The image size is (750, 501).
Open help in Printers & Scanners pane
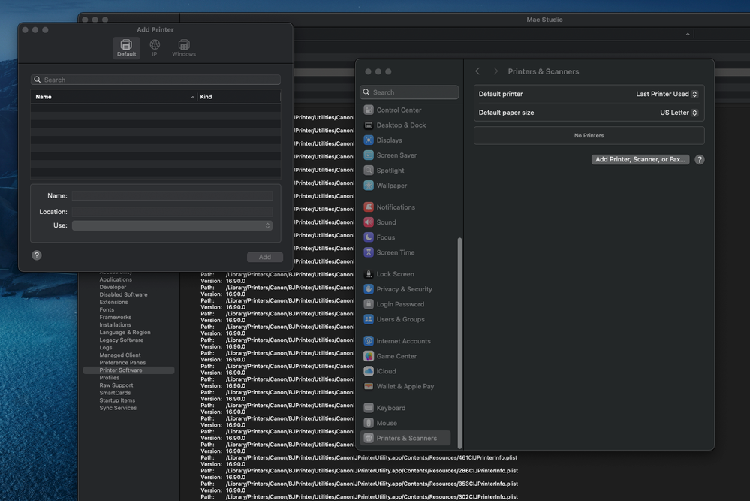[x=699, y=160]
